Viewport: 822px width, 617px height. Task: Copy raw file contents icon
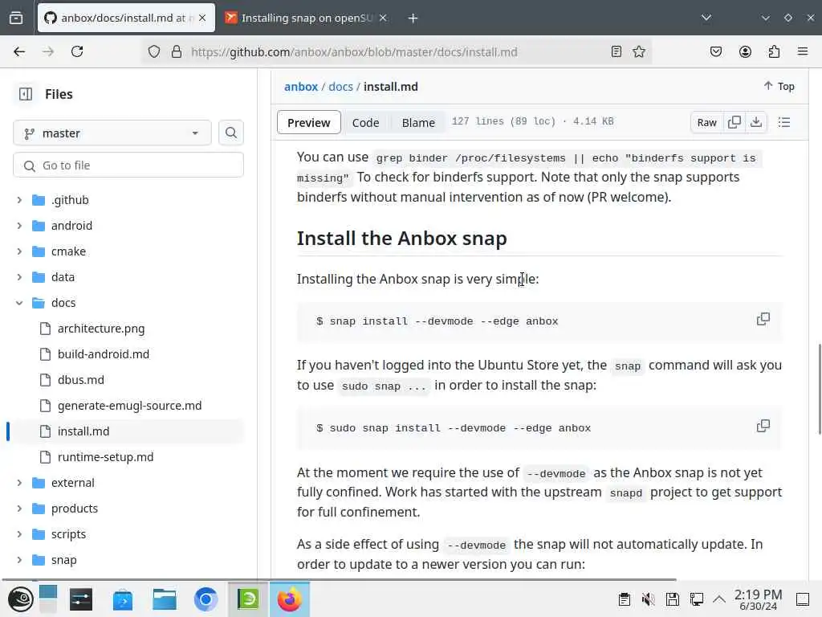click(735, 122)
